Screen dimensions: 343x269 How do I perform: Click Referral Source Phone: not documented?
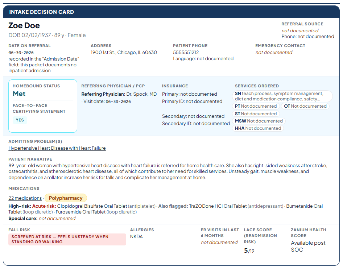click(308, 37)
